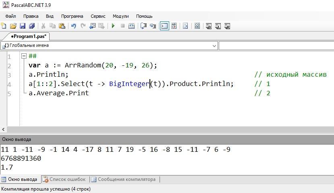The image size is (334, 193).
Task: Expand the Глобальные имена dropdown
Action: [x=214, y=46]
